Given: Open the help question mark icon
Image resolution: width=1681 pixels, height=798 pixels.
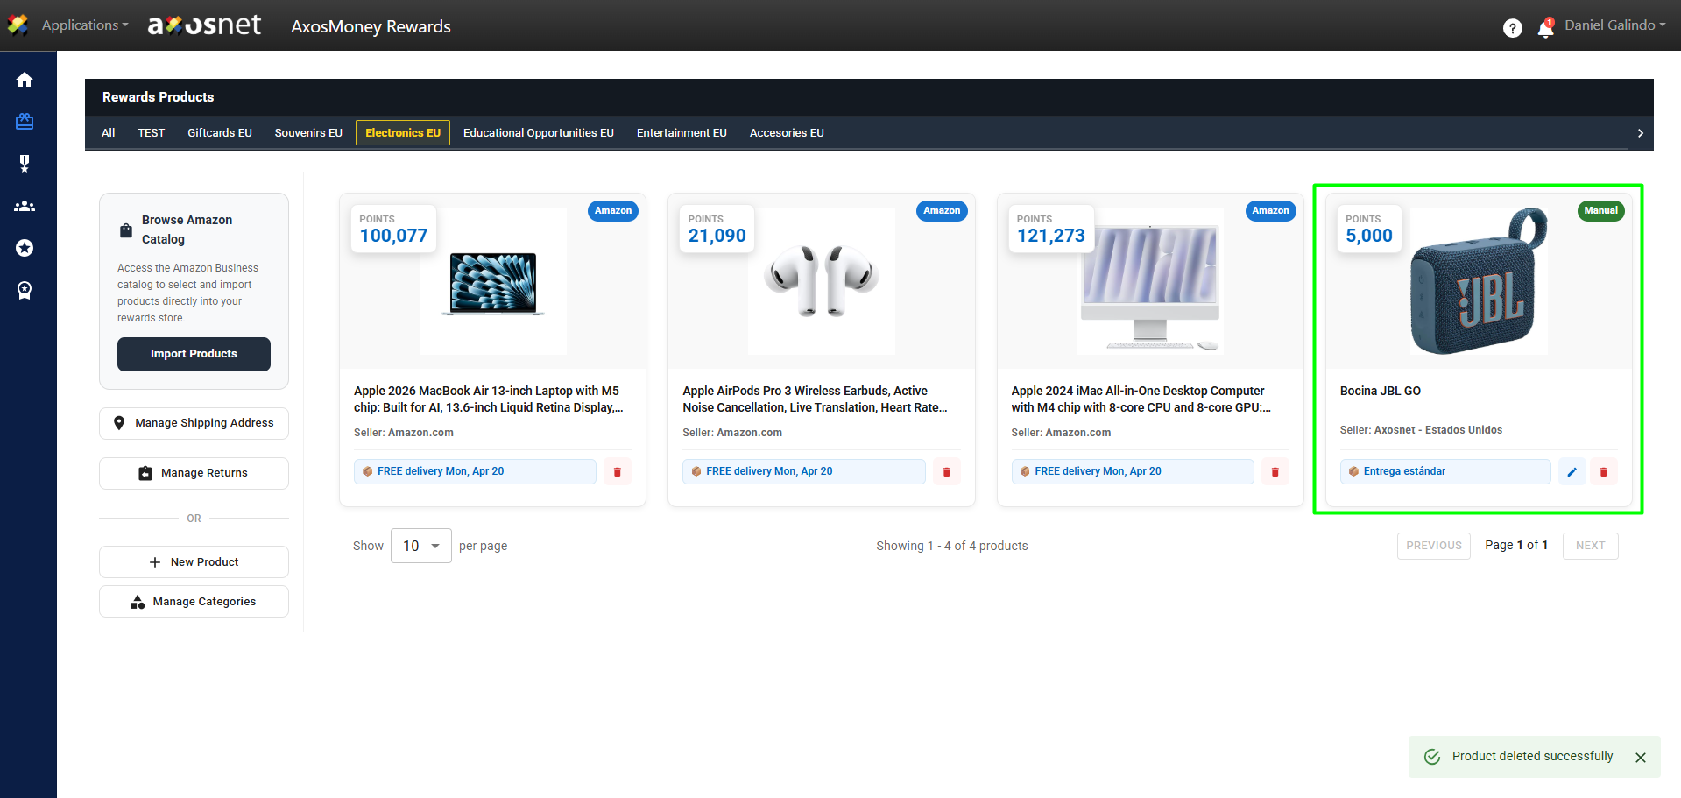Looking at the screenshot, I should pyautogui.click(x=1512, y=28).
